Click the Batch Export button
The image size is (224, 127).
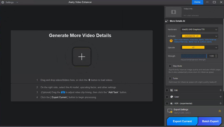[210, 121]
